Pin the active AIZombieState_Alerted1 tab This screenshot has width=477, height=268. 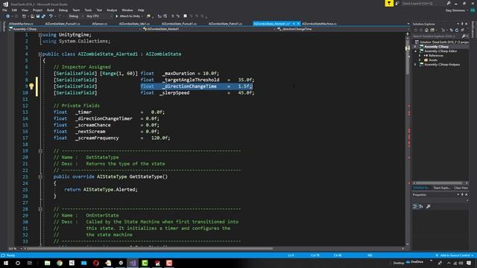click(294, 24)
